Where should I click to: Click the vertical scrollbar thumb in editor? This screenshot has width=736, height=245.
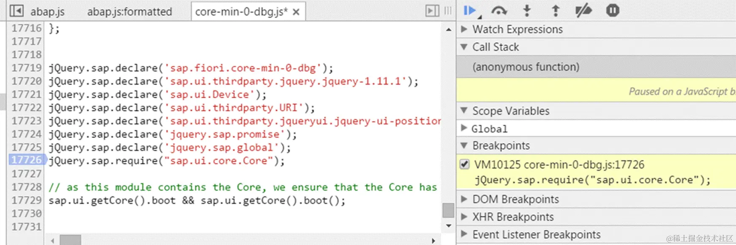(x=448, y=210)
